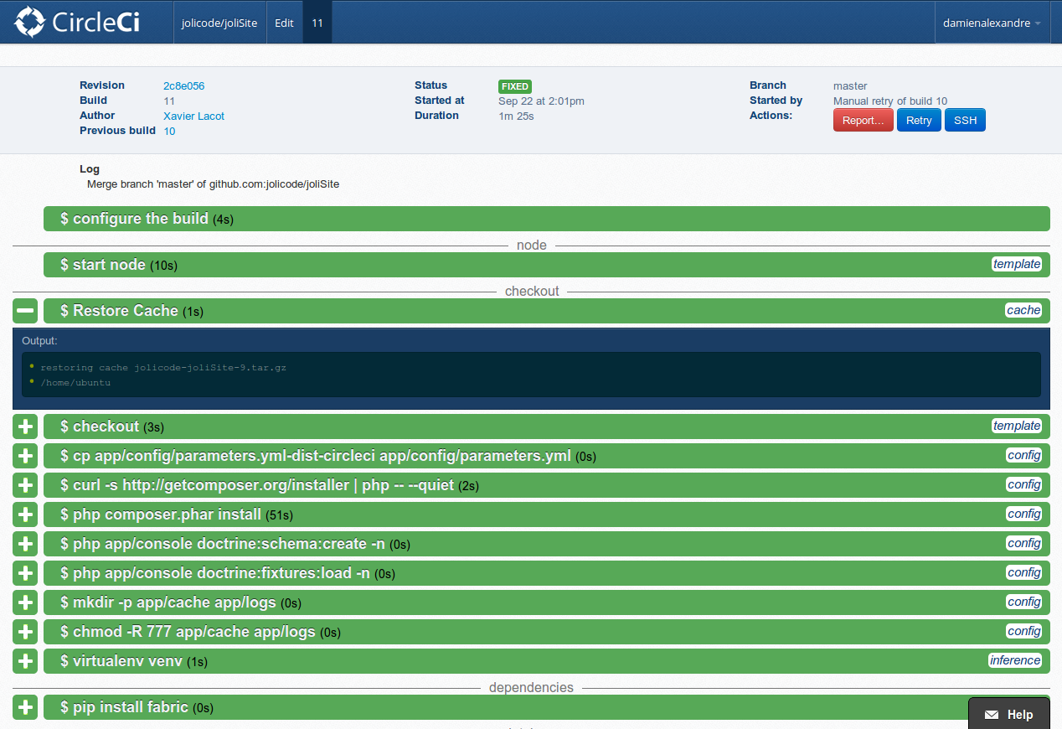
Task: Open author Xavier Lacot link
Action: point(193,116)
